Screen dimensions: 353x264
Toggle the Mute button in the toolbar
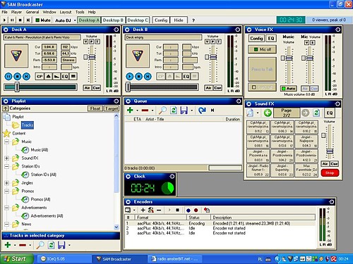[x=43, y=20]
